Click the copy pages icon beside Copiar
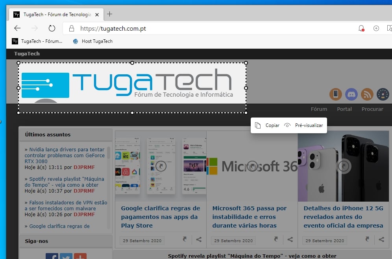This screenshot has height=259, width=392. pos(258,125)
